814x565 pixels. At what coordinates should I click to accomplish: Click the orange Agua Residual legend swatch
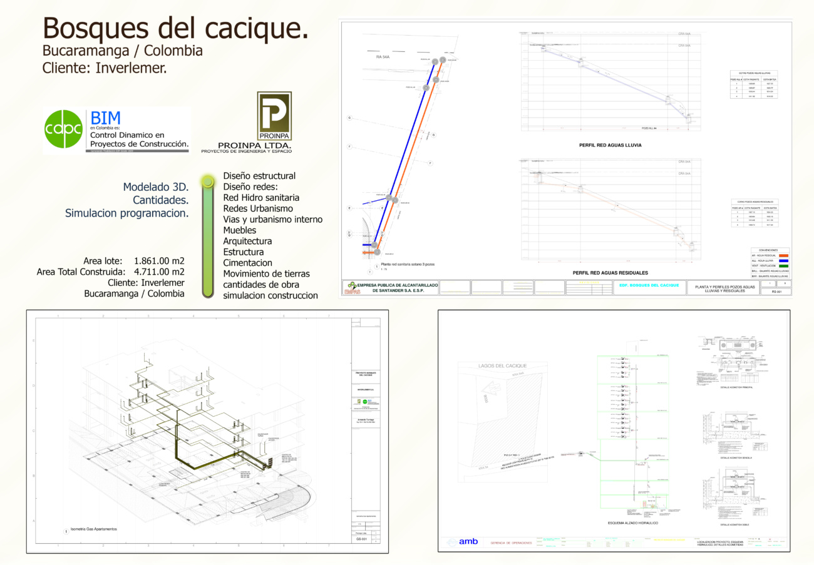(x=782, y=255)
